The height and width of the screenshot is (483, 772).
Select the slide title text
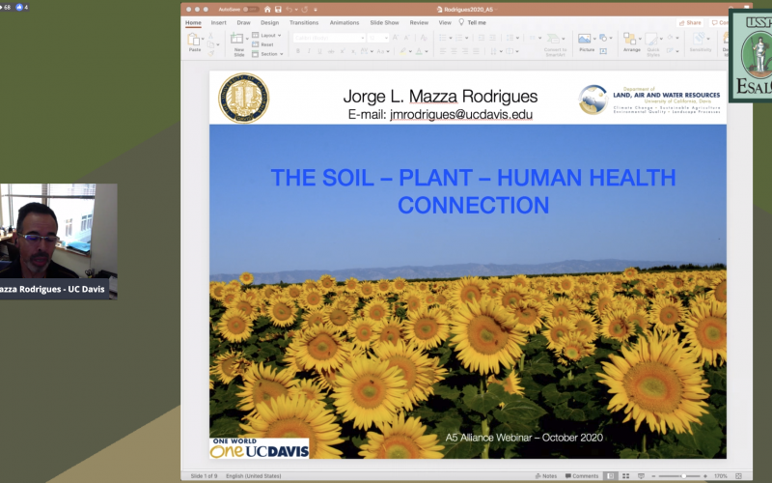point(473,191)
